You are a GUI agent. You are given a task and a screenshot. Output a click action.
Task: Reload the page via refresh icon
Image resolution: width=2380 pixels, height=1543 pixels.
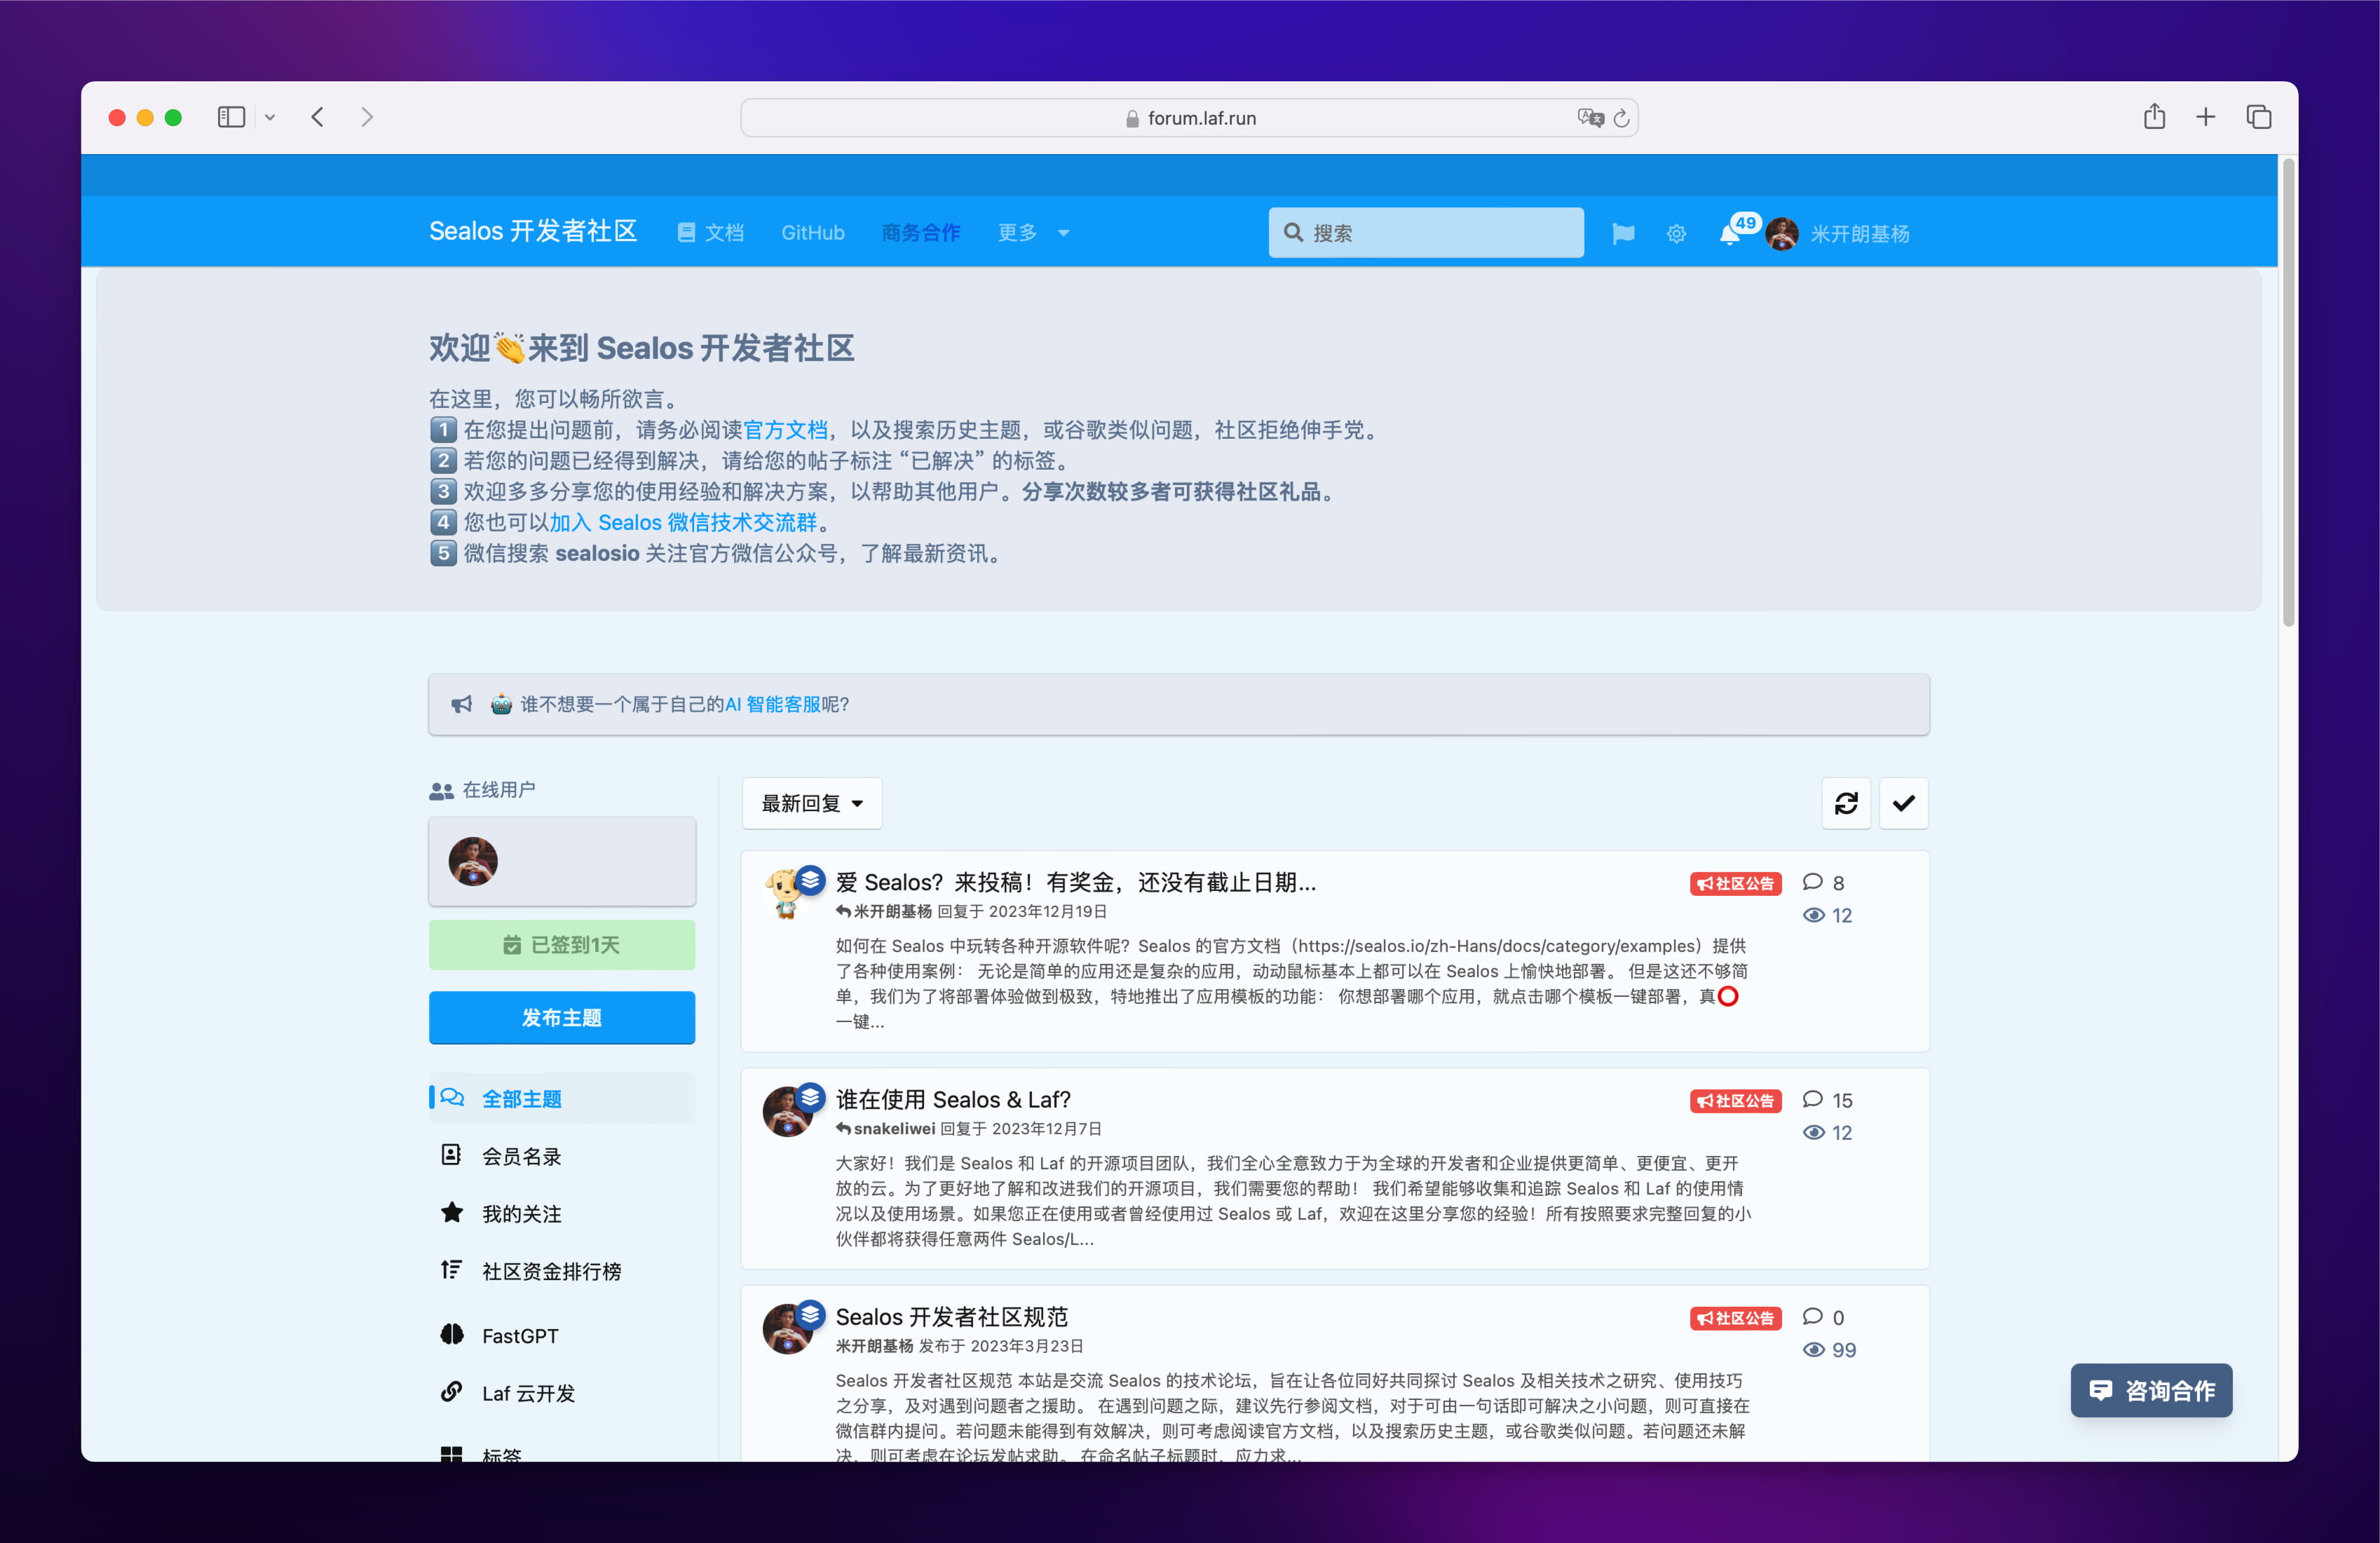point(1622,118)
